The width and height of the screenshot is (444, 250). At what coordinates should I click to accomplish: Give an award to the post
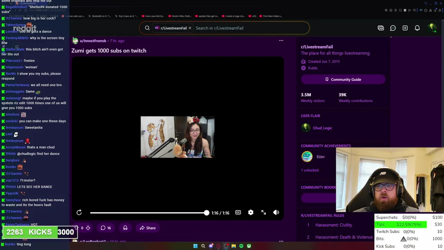pos(125,228)
